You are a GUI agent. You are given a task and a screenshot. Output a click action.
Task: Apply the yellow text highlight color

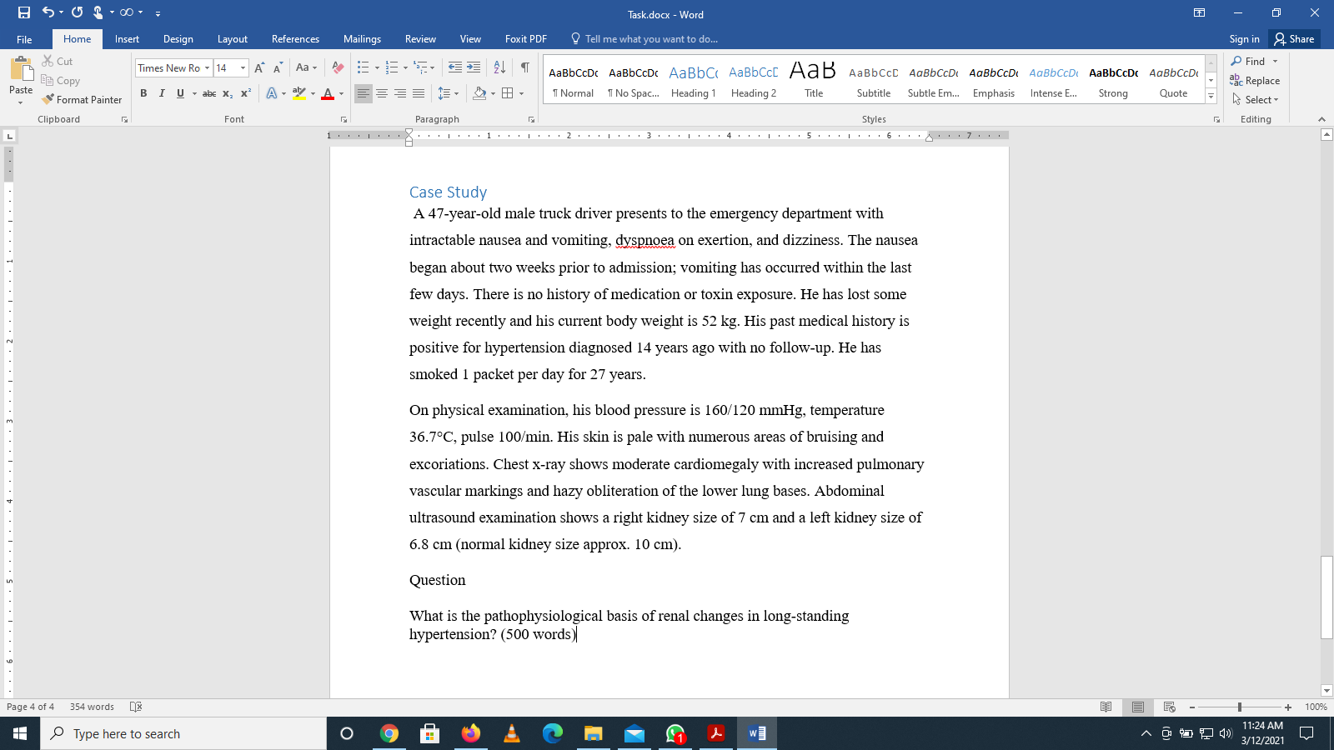coord(300,93)
